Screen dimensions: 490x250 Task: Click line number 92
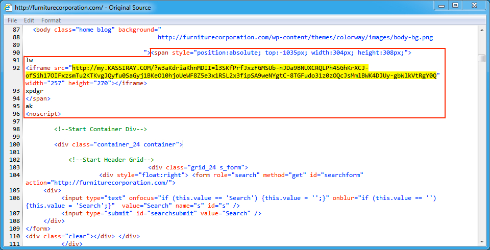[16, 68]
